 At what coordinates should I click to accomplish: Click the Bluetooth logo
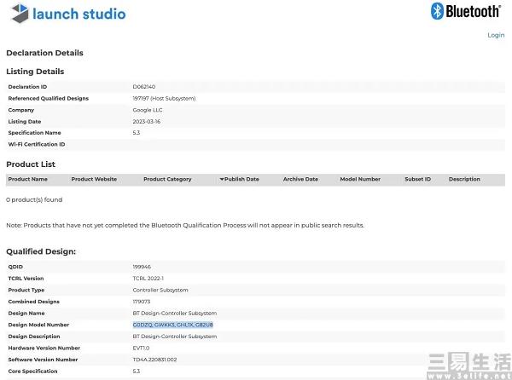click(466, 11)
